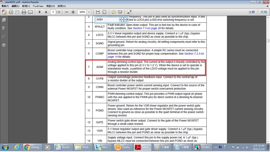Viewport: 270px width, 152px height.
Task: Select the highlight text tool
Action: point(120,12)
